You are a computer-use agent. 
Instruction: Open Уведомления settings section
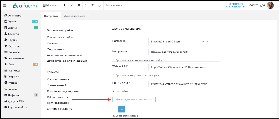[x=55, y=49]
